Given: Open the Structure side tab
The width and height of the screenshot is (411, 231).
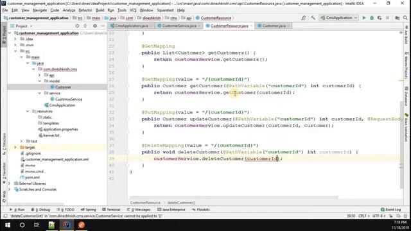Looking at the screenshot, I should 4,144.
